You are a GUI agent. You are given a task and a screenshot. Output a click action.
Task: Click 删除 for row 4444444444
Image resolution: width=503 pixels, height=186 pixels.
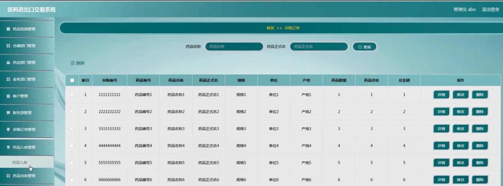click(x=480, y=146)
